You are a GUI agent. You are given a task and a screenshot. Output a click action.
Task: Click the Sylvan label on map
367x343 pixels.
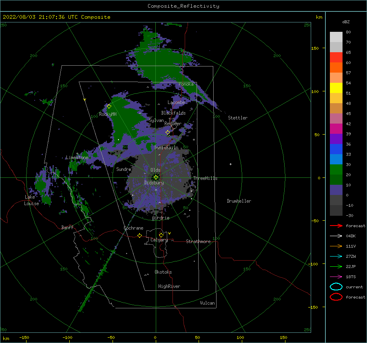click(156, 120)
